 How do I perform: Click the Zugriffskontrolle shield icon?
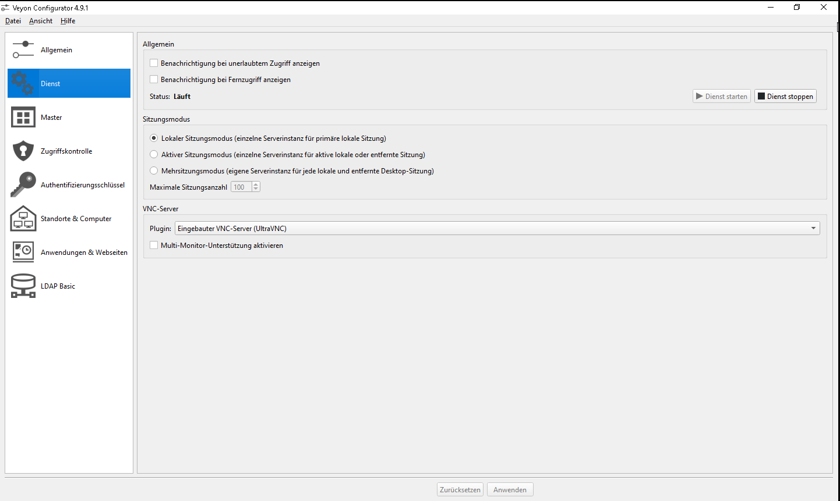tap(23, 151)
